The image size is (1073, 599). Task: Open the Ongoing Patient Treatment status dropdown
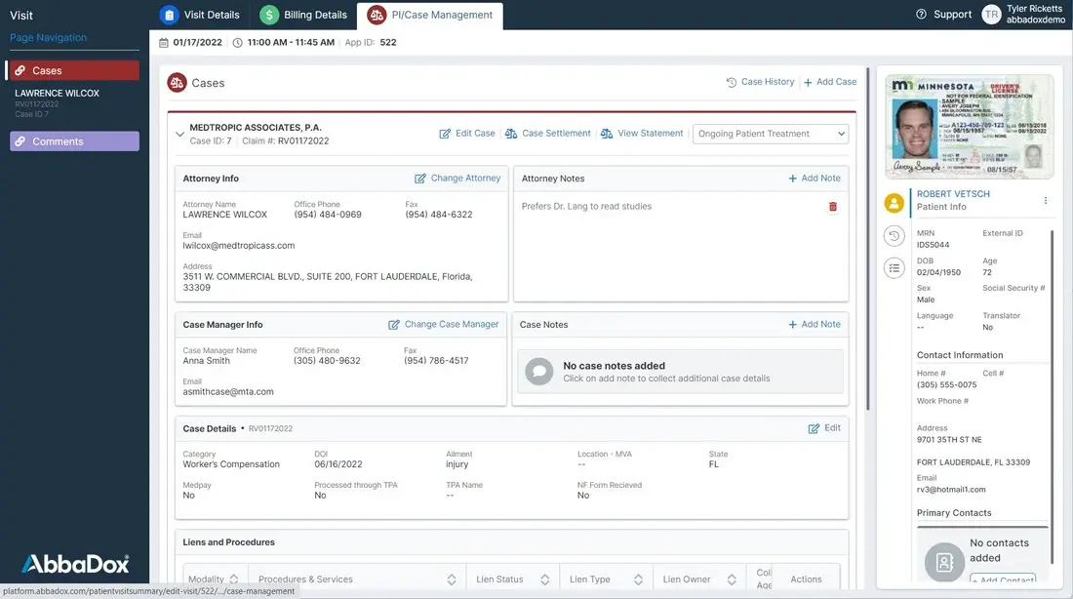[x=771, y=135]
